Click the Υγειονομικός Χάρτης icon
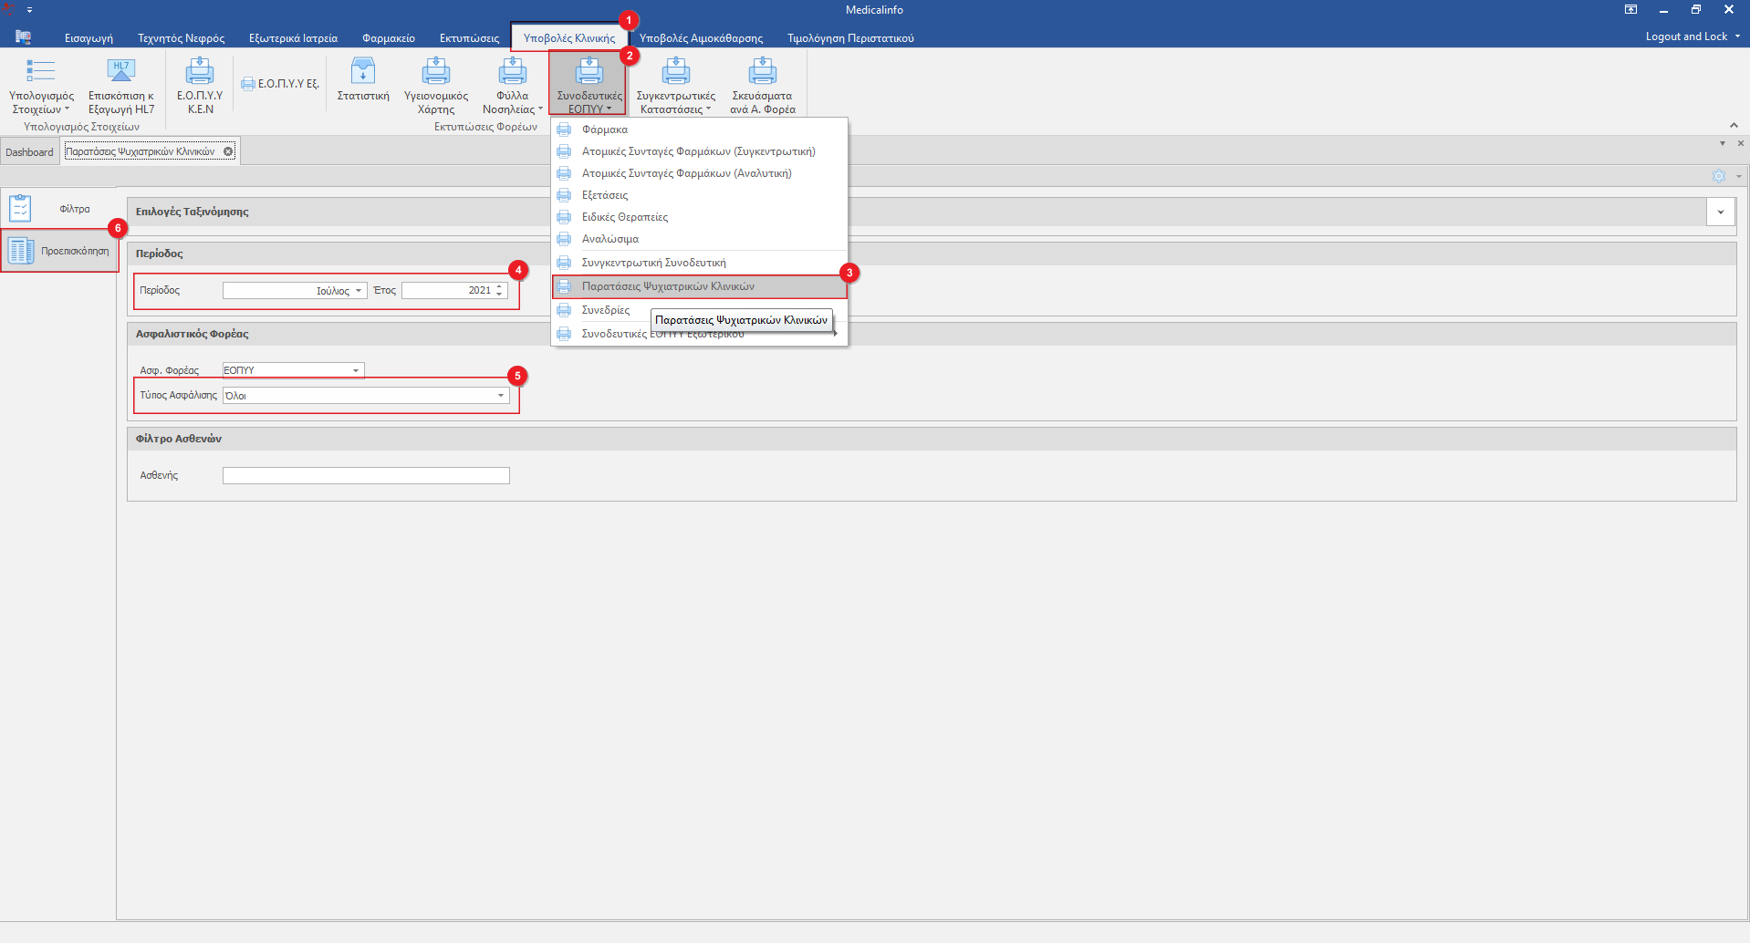The image size is (1750, 943). coord(435,73)
